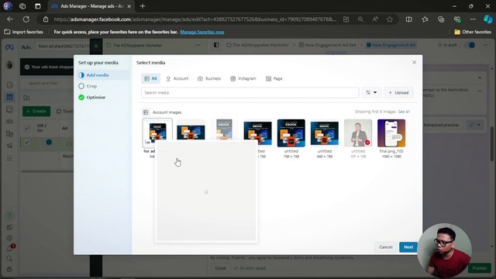
Task: Click the bug report icon at the sidebar bottom
Action: [x=9, y=269]
